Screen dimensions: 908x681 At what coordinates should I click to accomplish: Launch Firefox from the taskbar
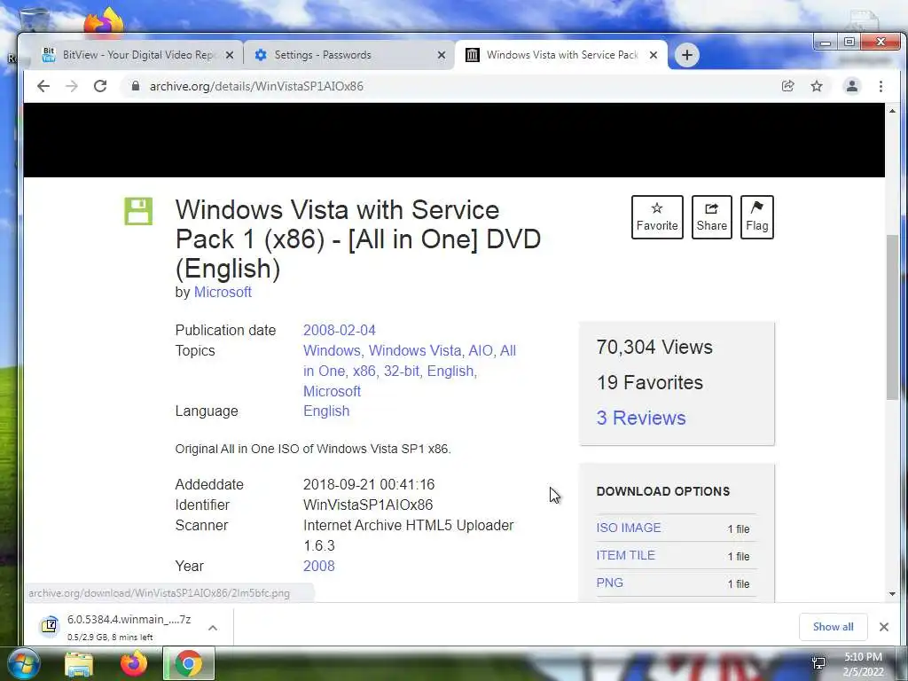(x=134, y=663)
